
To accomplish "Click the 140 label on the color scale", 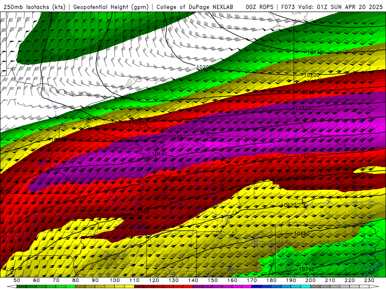I will (193, 280).
